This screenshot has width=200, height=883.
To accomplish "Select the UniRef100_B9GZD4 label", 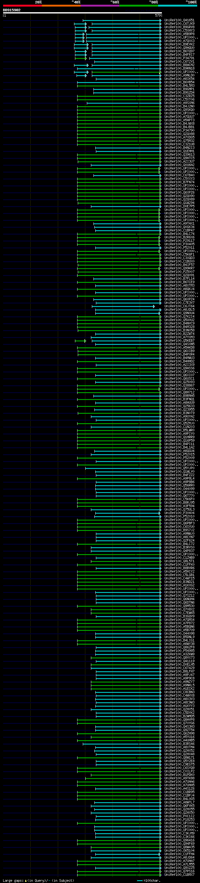I will tap(179, 92).
